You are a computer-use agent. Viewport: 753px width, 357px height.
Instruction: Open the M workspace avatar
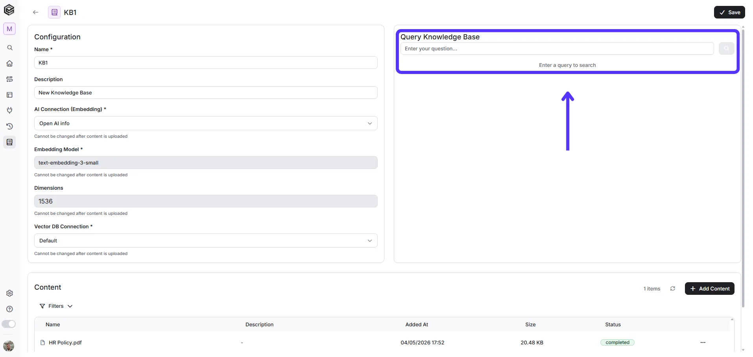pyautogui.click(x=9, y=29)
